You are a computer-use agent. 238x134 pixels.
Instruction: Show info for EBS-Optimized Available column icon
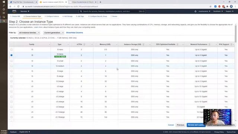pyautogui.click(x=177, y=44)
